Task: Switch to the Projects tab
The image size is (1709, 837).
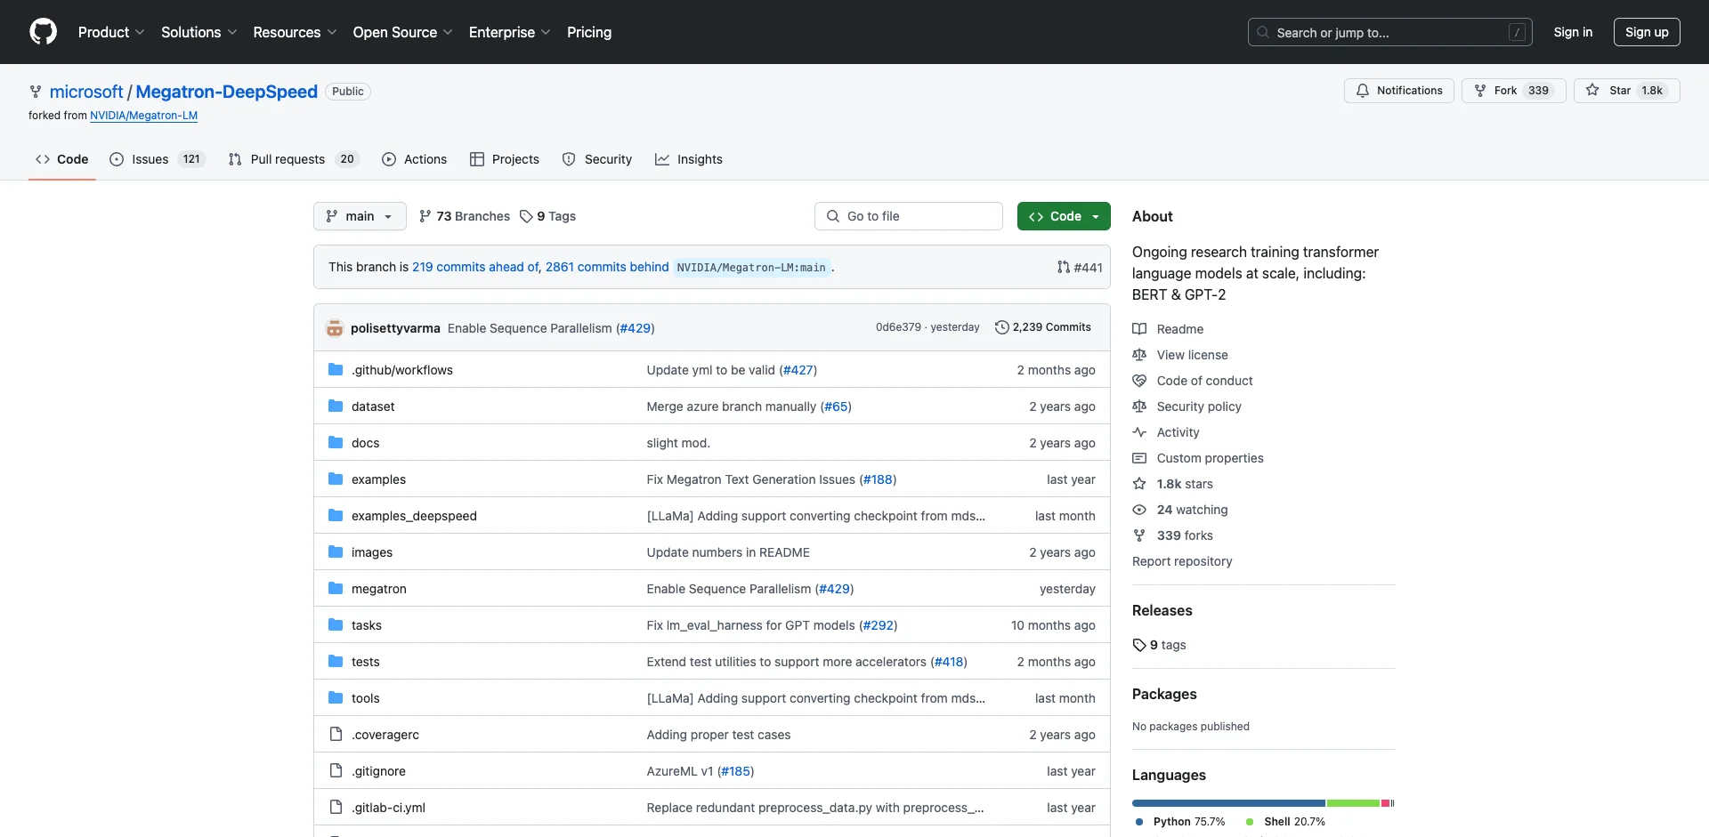Action: (505, 159)
